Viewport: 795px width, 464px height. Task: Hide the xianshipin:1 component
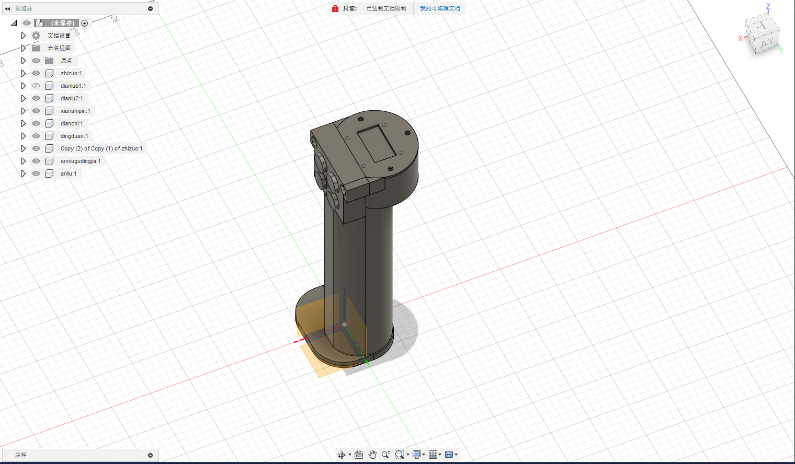(x=36, y=111)
